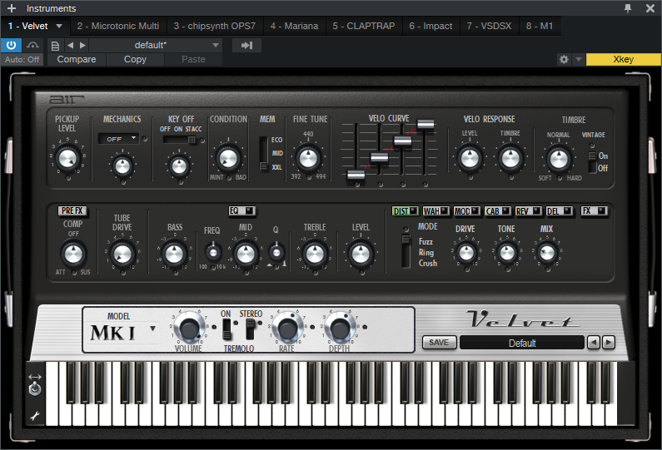
Task: Pin the Instruments window
Action: (628, 8)
